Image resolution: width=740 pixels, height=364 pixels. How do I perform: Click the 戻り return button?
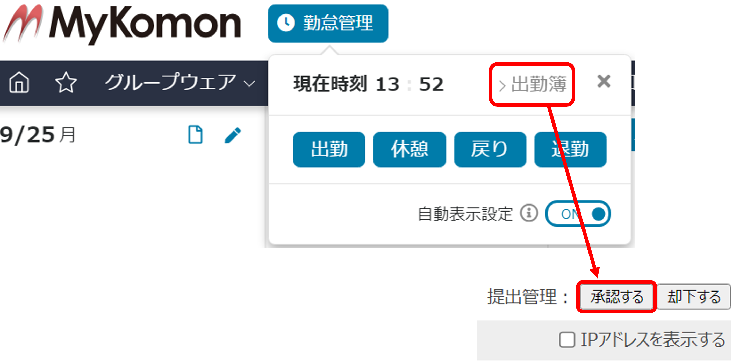[x=490, y=149]
